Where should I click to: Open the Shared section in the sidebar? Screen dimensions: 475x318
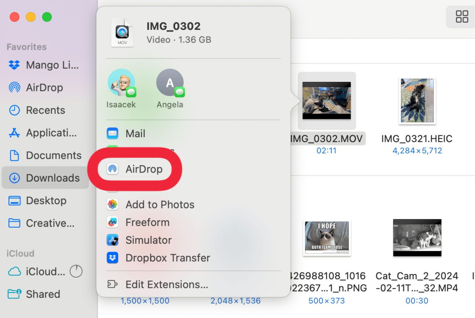coord(42,294)
